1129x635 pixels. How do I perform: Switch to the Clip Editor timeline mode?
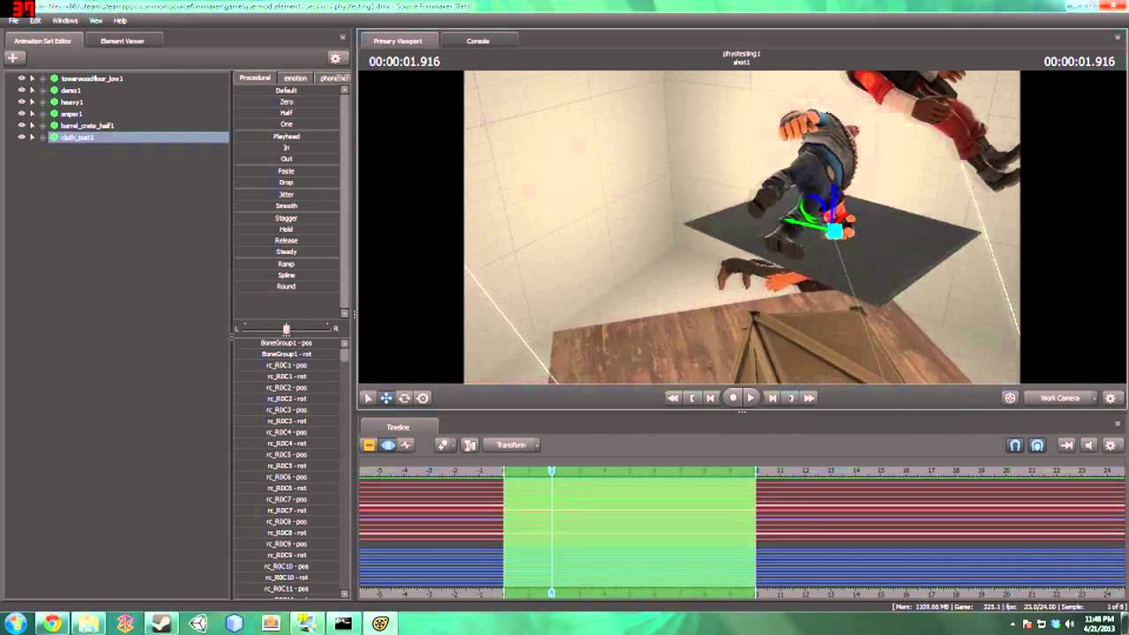[370, 445]
